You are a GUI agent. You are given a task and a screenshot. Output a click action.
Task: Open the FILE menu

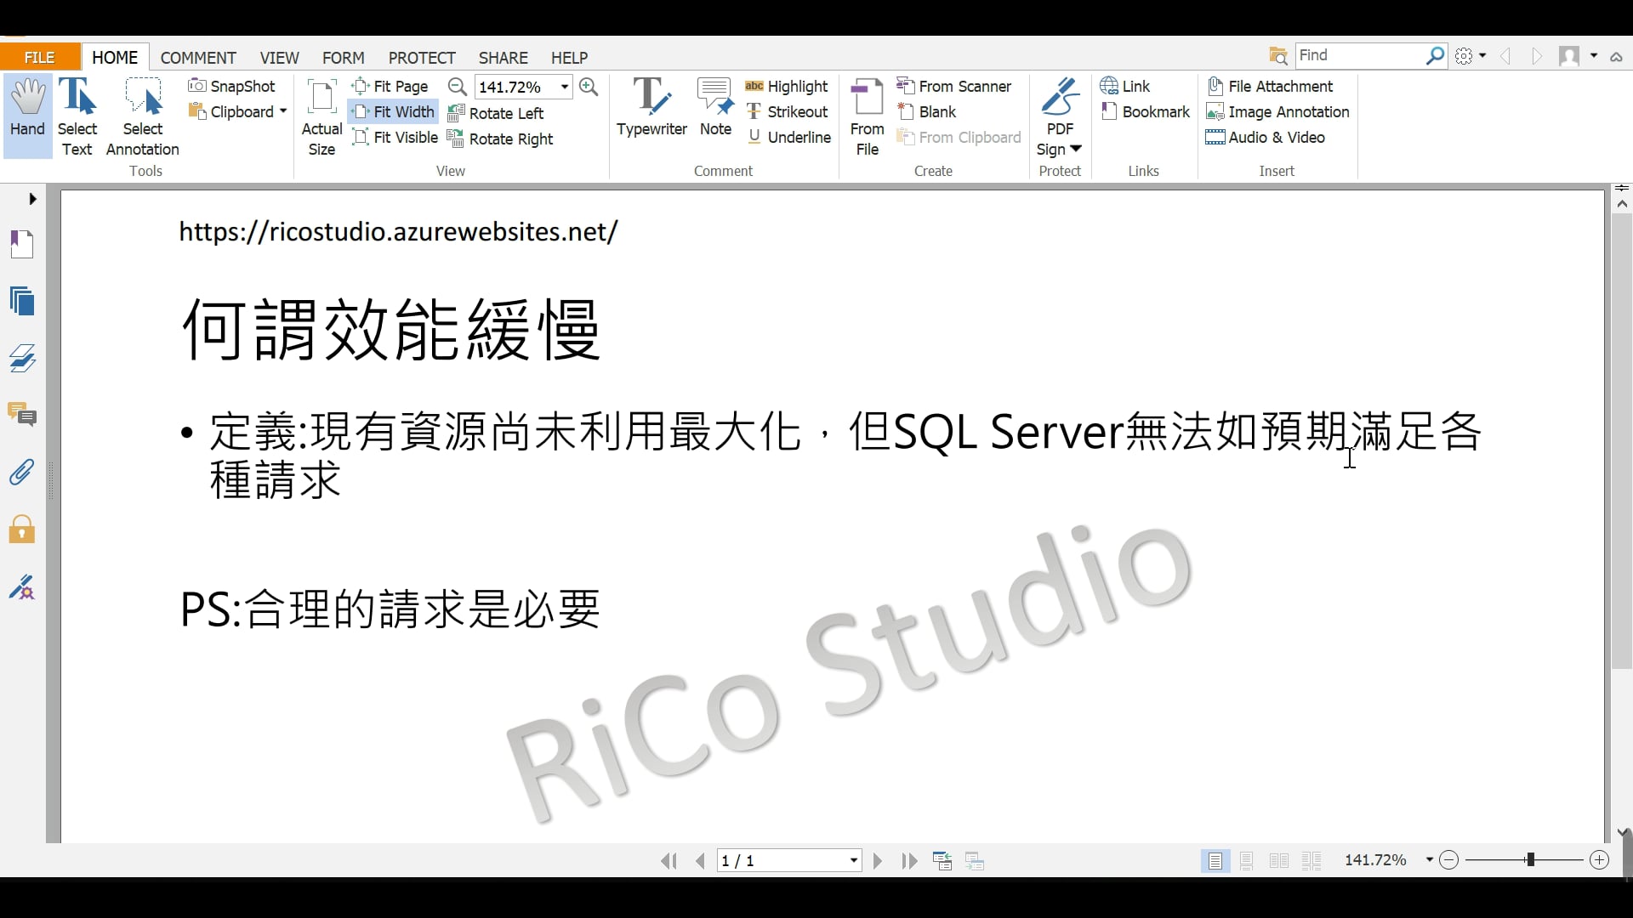point(40,58)
